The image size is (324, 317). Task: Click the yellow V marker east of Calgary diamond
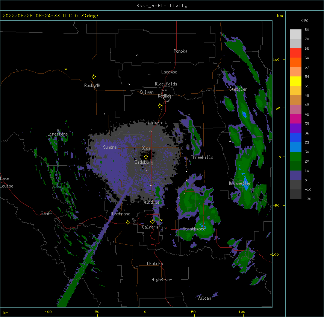pos(161,220)
